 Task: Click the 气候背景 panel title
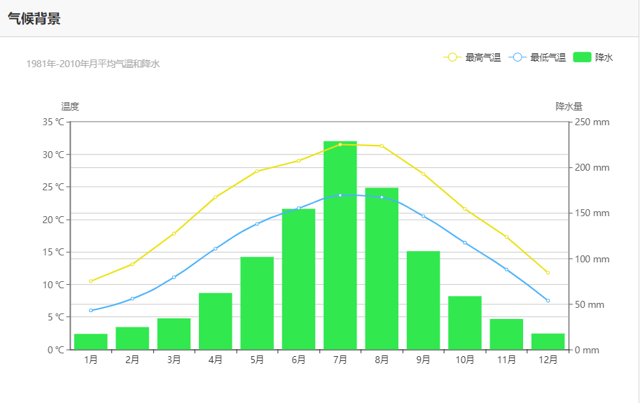point(34,19)
